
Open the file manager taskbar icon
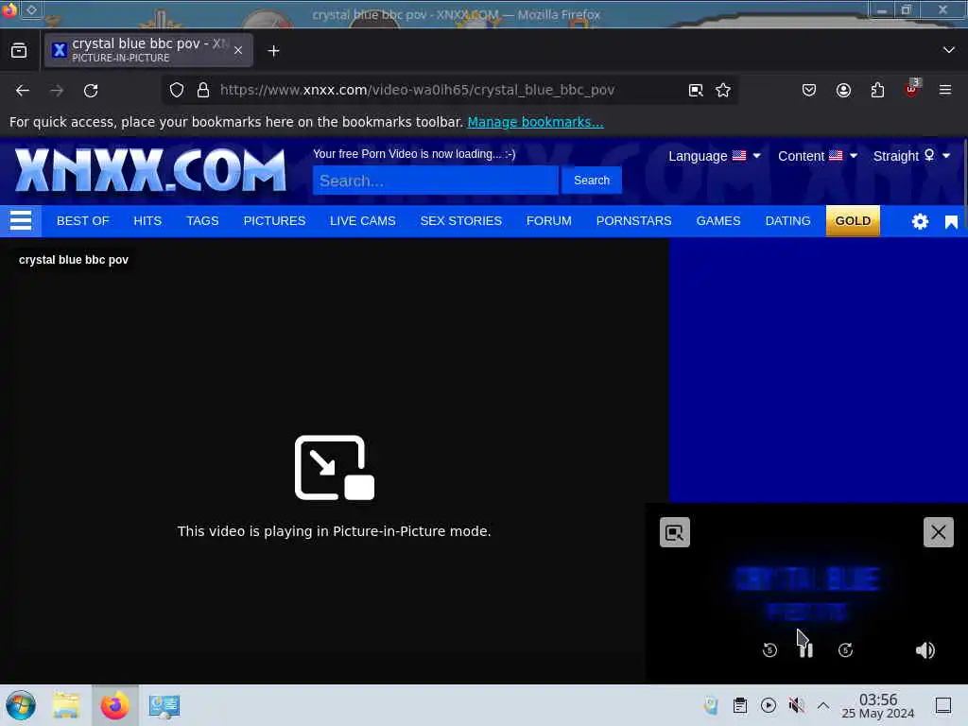[x=66, y=705]
